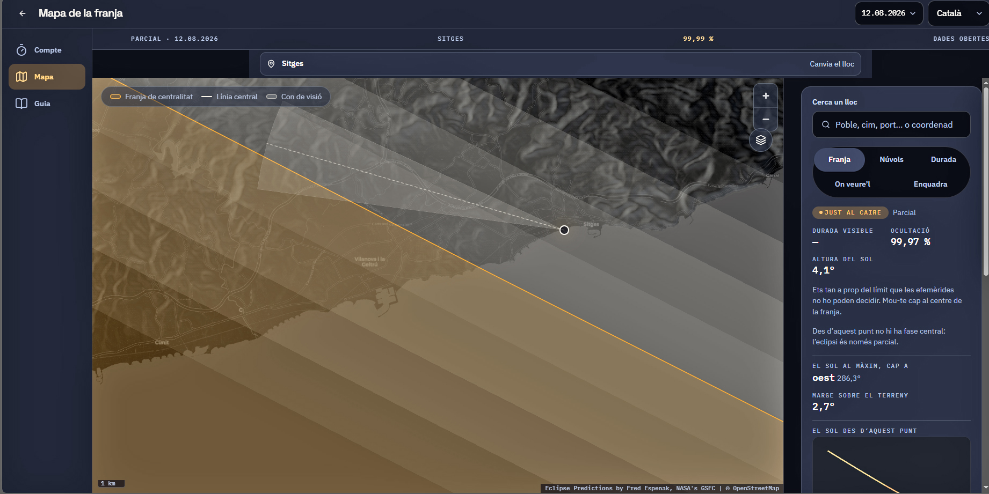
Task: Click the 99,97 % ocultació value
Action: click(911, 242)
